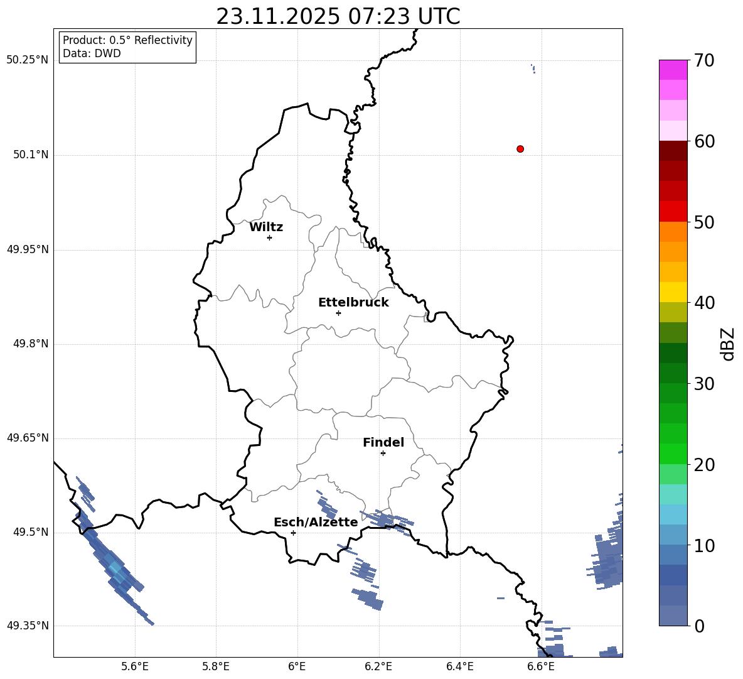Click the 30 value on colorbar
Viewport: 743px width, 679px height.
click(x=704, y=384)
